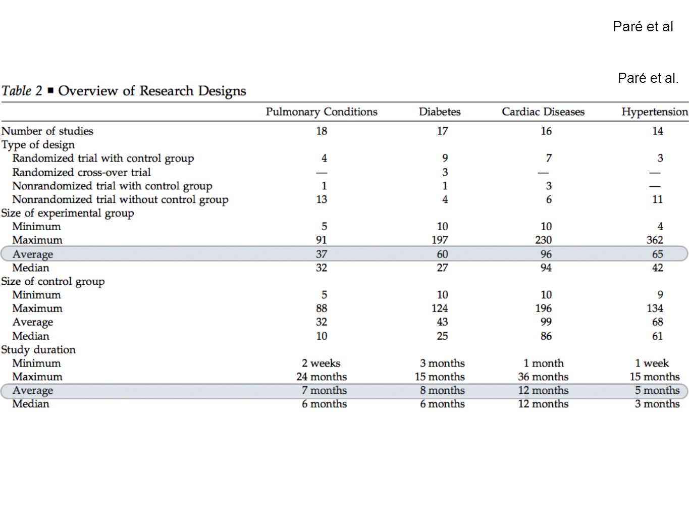This screenshot has height=517, width=689.
Task: Click the control group Average value 99
Action: [x=546, y=322]
